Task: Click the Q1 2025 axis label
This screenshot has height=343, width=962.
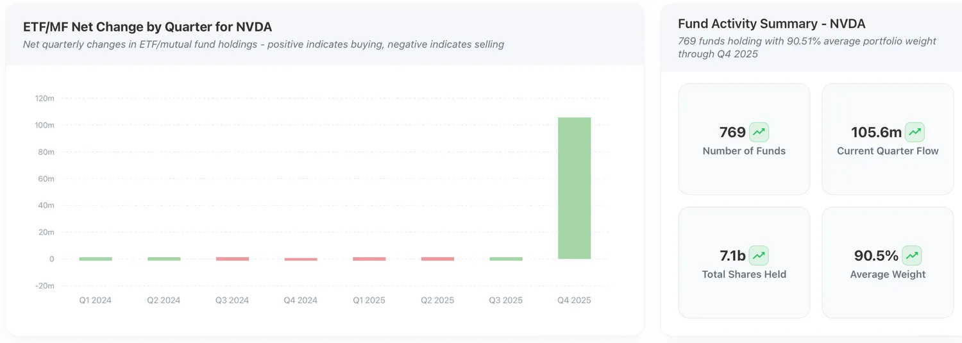Action: pos(369,300)
